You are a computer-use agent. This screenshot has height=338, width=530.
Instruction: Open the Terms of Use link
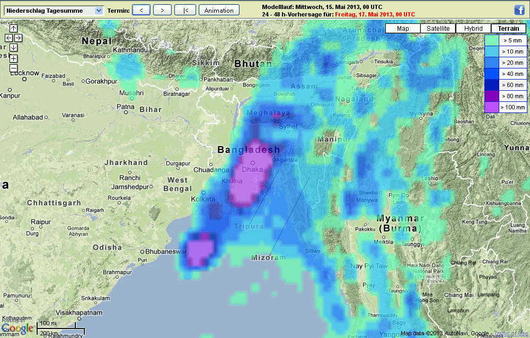[x=512, y=333]
